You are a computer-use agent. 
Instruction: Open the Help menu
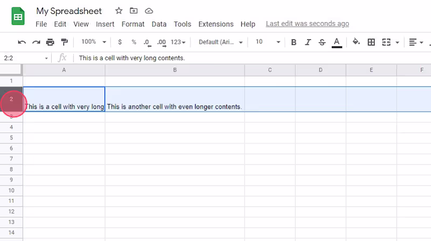248,24
